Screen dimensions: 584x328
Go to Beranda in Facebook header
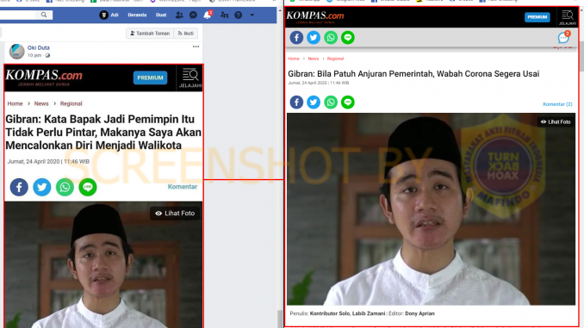[137, 15]
